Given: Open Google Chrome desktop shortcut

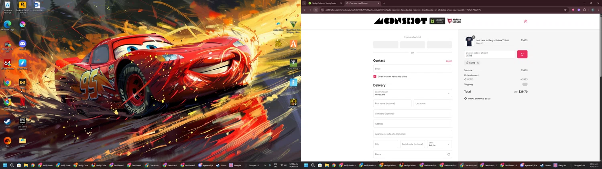Looking at the screenshot, I should pos(7,84).
